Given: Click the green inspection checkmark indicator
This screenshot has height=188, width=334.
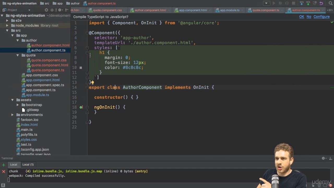Looking at the screenshot, I should (332, 22).
